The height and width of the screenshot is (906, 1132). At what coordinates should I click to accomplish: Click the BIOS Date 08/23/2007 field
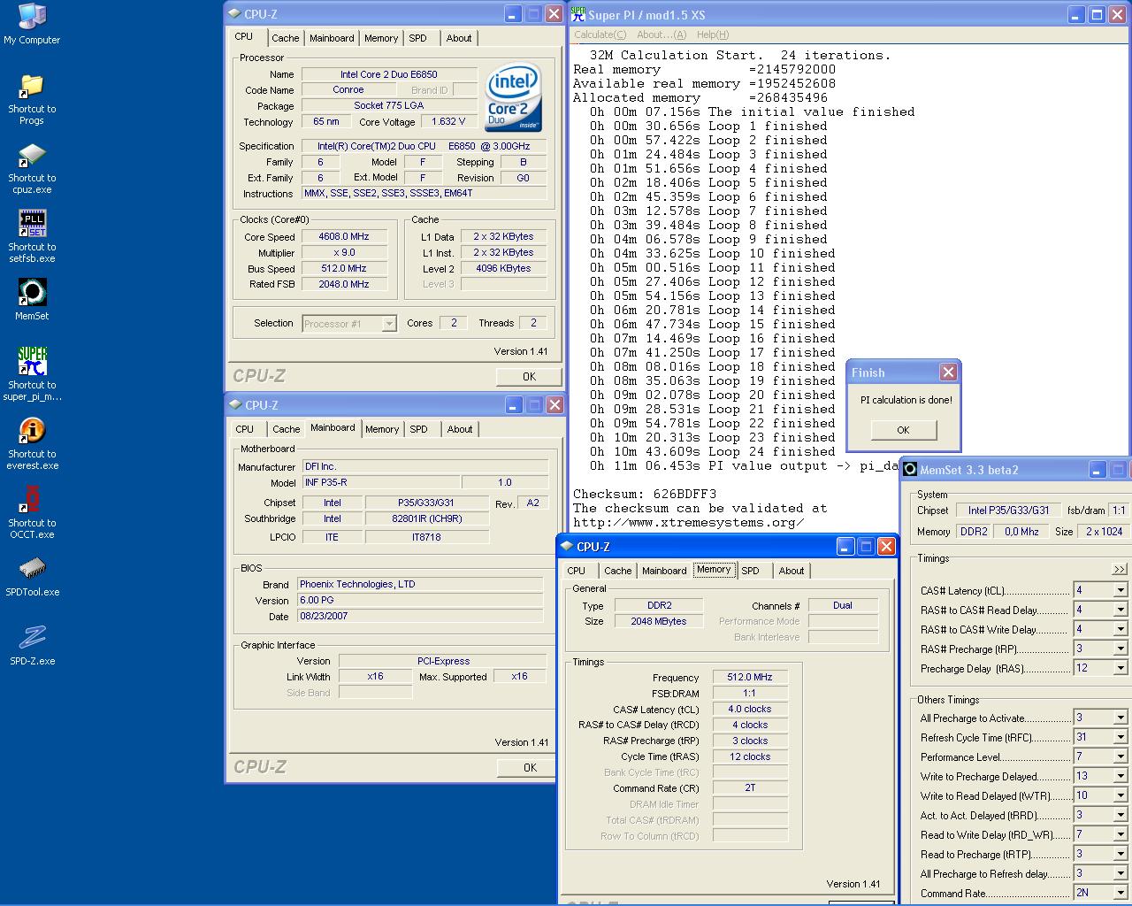click(x=420, y=616)
